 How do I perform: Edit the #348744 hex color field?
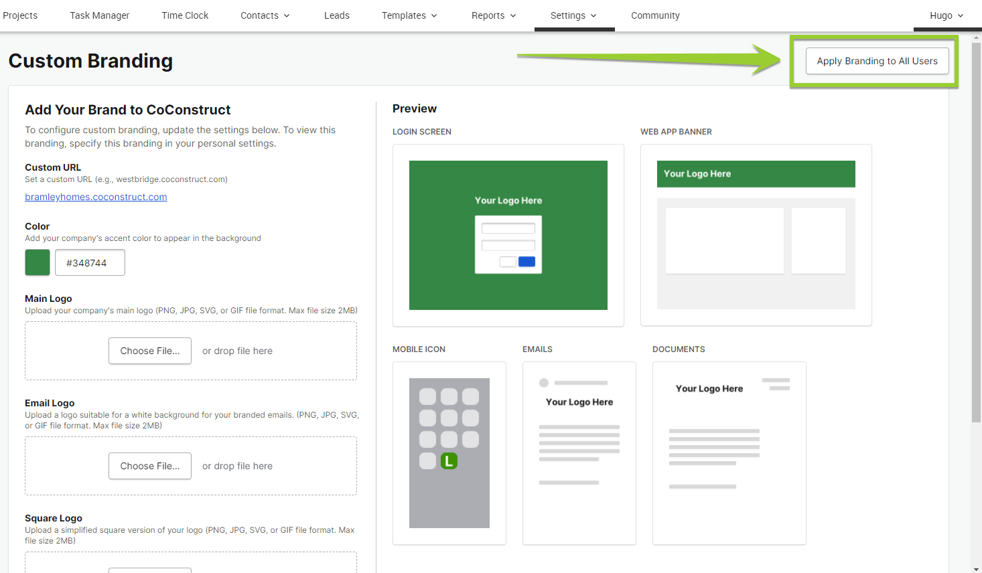pos(90,262)
